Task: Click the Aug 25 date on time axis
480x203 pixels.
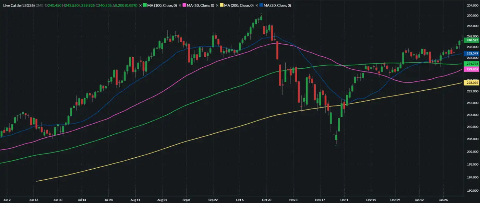Action: (162, 199)
